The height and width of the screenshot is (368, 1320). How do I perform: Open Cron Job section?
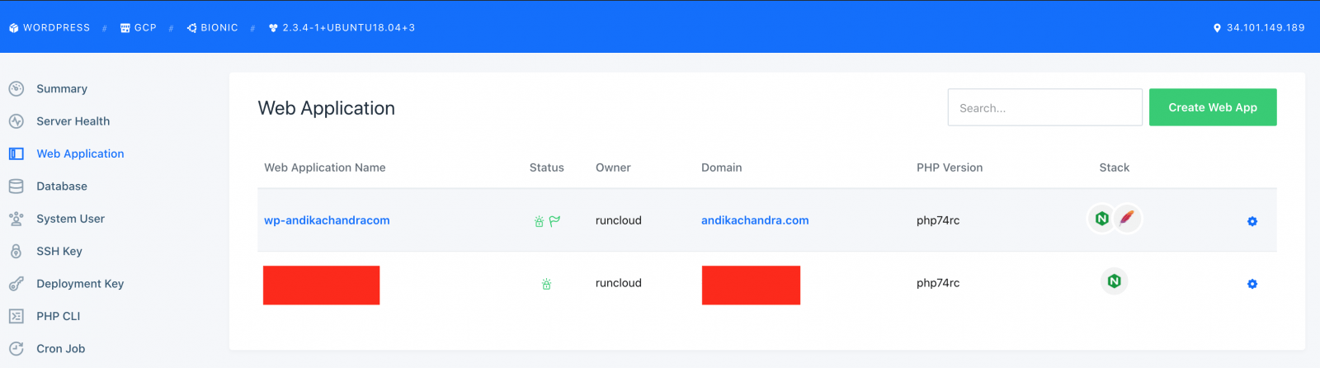click(x=61, y=349)
